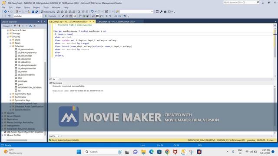This screenshot has height=156, width=278.
Task: Click the navigate Back arrow icon
Action: (6, 12)
